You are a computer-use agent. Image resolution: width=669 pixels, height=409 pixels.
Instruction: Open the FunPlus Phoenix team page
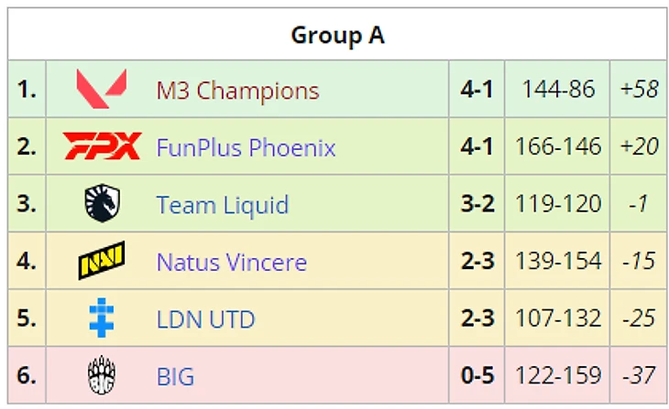246,147
